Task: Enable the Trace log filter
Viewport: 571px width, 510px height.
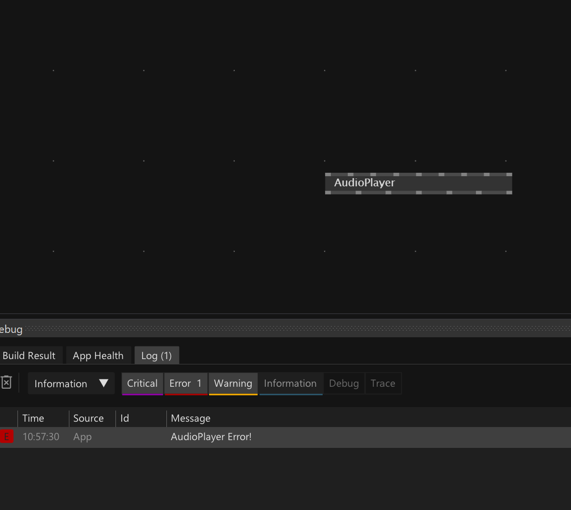Action: click(x=383, y=383)
